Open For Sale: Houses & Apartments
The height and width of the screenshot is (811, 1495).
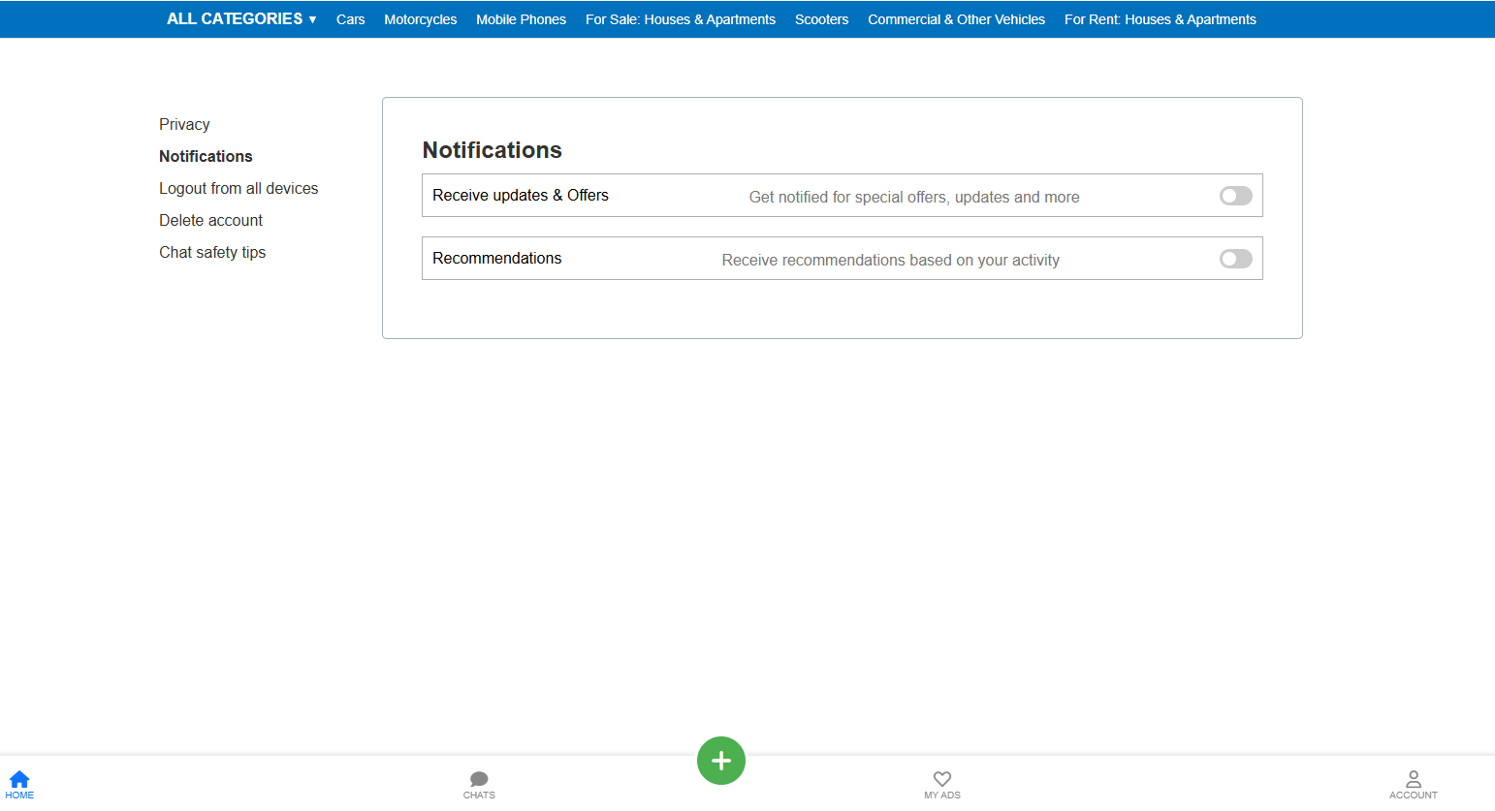pyautogui.click(x=680, y=19)
